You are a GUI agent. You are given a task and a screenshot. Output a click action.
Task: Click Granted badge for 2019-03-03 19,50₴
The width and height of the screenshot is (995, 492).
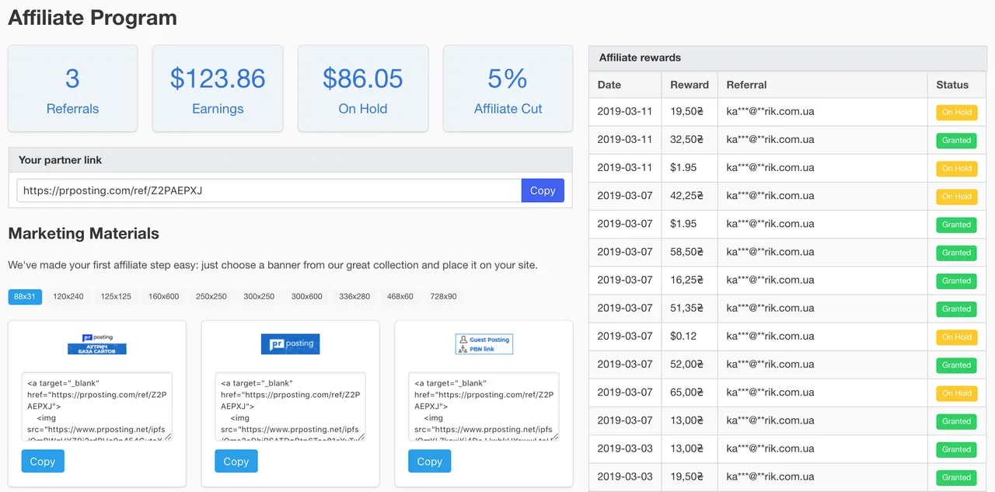957,476
